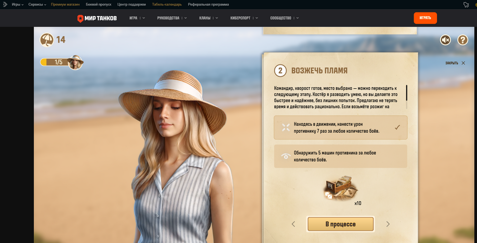
Task: Click the description text scrollbar
Action: pos(407,92)
